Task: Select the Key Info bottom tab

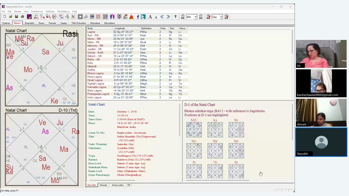Action: click(92, 185)
